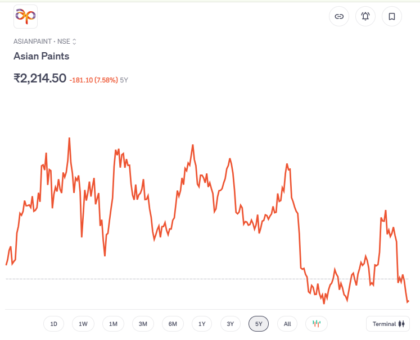View the All time price range
The image size is (420, 340).
click(x=287, y=324)
